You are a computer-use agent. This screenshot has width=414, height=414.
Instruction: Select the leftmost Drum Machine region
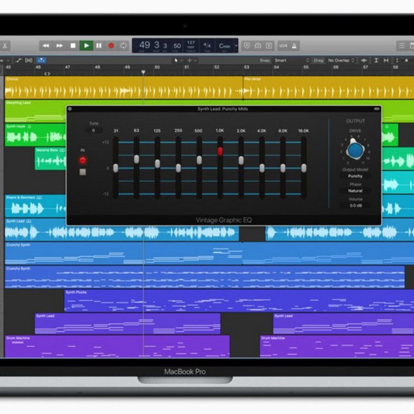point(117,346)
